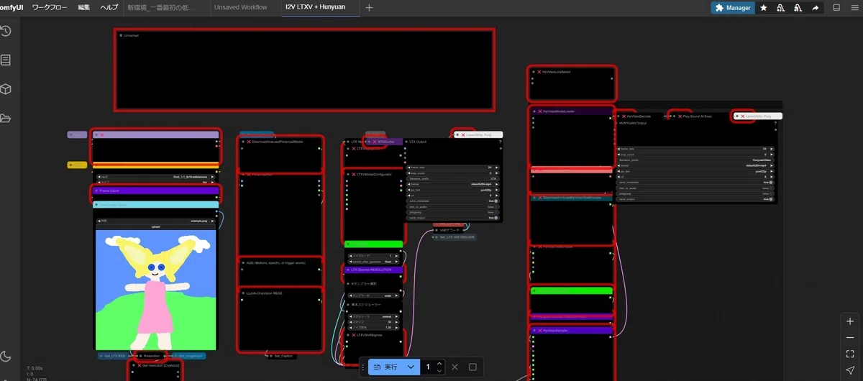This screenshot has width=863, height=381.
Task: Increase frame_rate on the LTX Output node
Action: [x=498, y=167]
